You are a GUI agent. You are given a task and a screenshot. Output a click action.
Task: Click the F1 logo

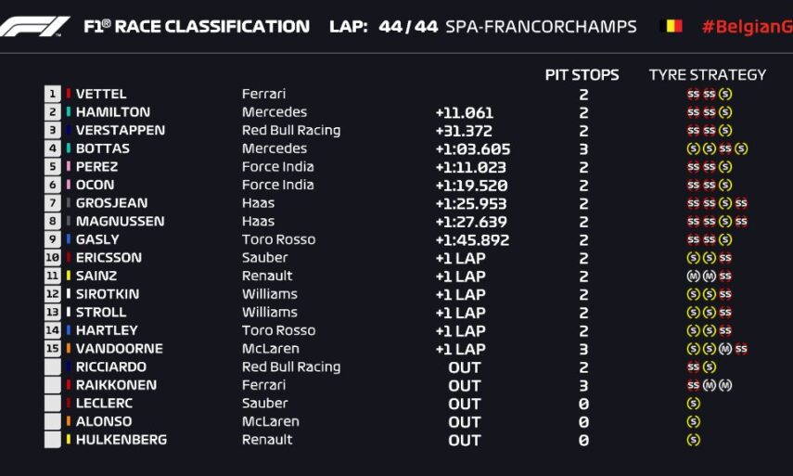tap(34, 26)
